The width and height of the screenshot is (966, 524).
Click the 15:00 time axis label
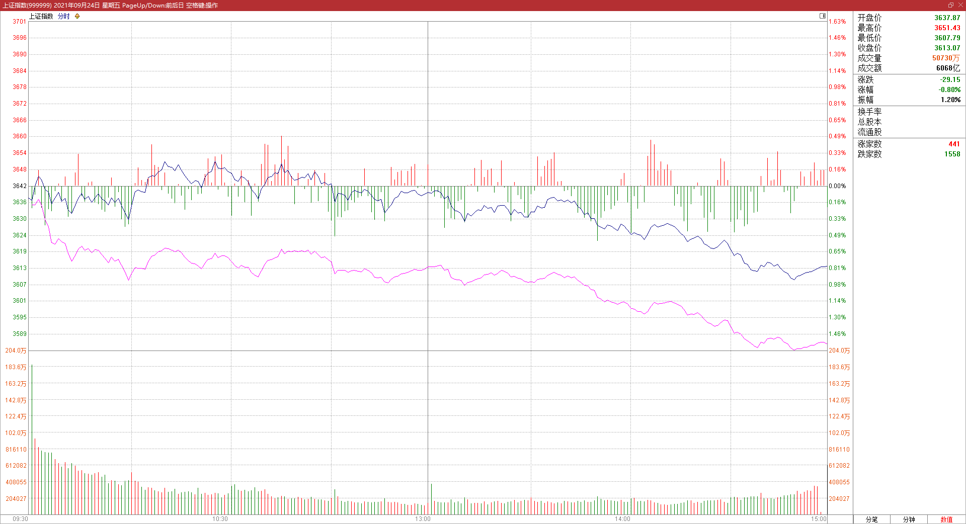[x=819, y=519]
